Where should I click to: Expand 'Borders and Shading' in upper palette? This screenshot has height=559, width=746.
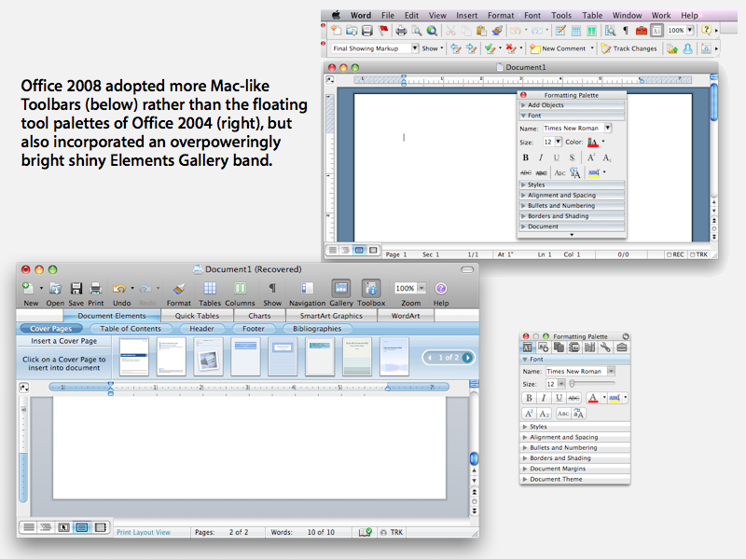[x=572, y=216]
